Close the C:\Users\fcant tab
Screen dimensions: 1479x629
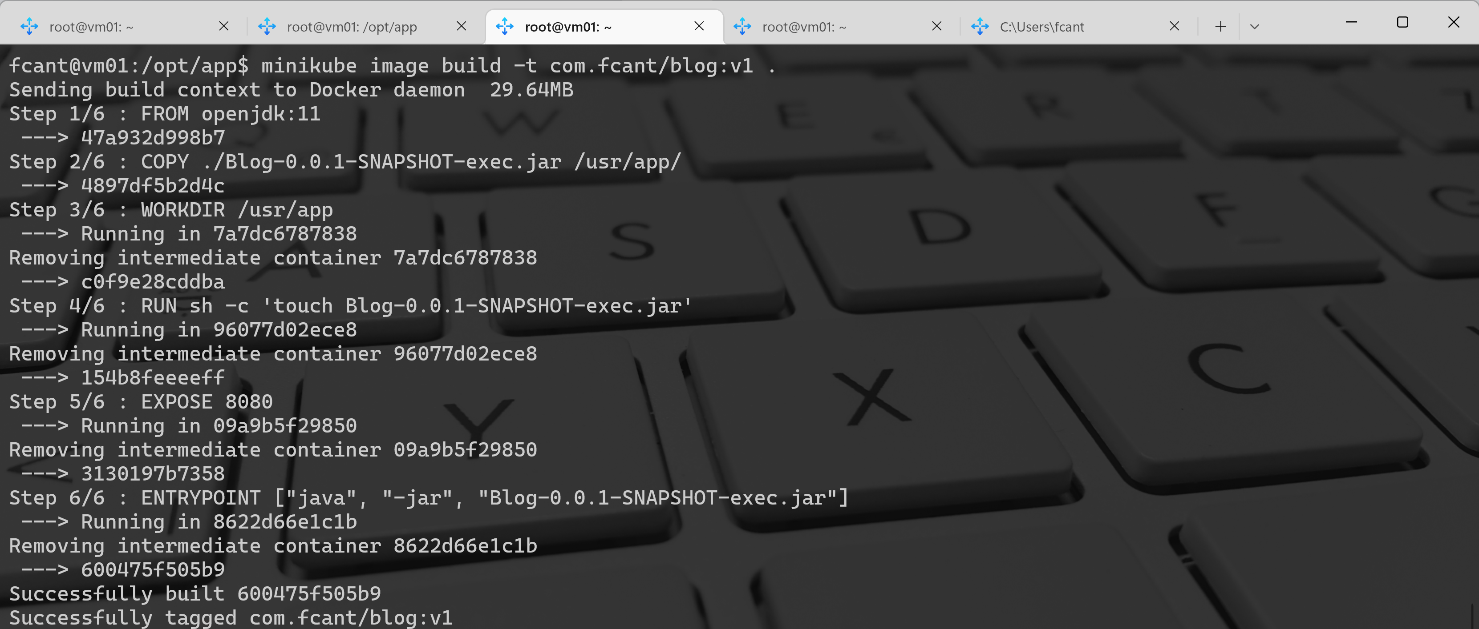[x=1174, y=26]
